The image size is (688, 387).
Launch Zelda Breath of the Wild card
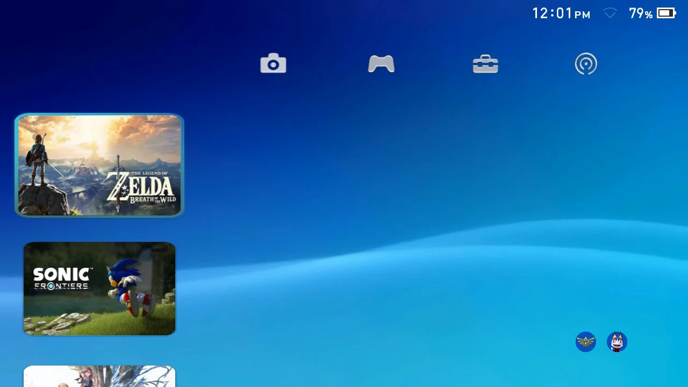click(x=99, y=165)
